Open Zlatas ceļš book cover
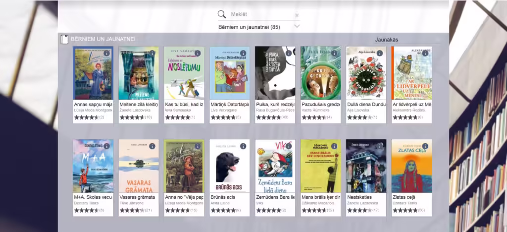The image size is (507, 232). 411,166
